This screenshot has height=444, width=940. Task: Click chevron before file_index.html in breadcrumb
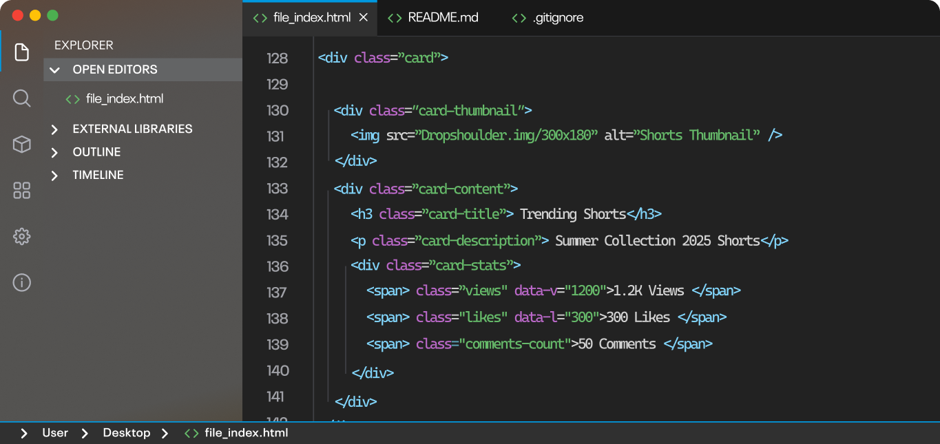coord(165,433)
